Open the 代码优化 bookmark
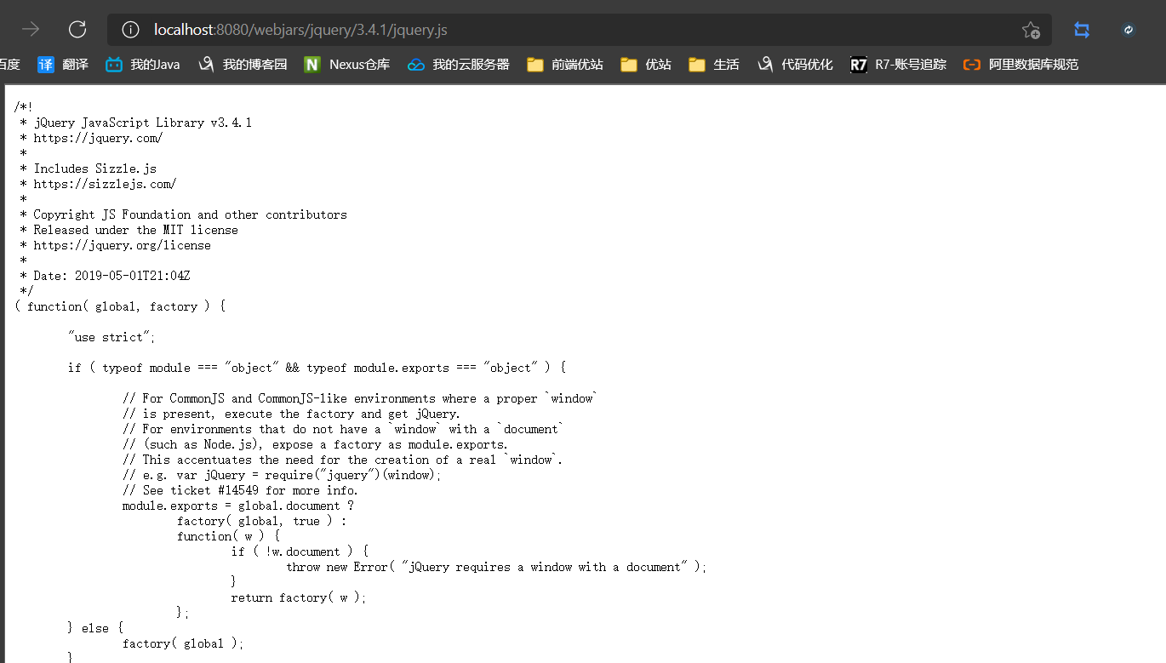 [795, 64]
